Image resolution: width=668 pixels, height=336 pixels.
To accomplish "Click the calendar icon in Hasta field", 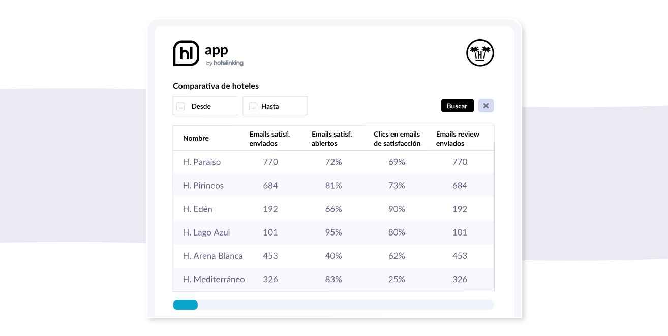I will 253,106.
